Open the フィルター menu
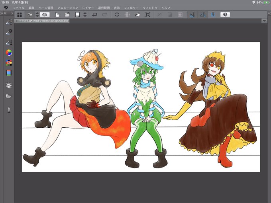Viewport: 271px width, 203px height. 131,8
